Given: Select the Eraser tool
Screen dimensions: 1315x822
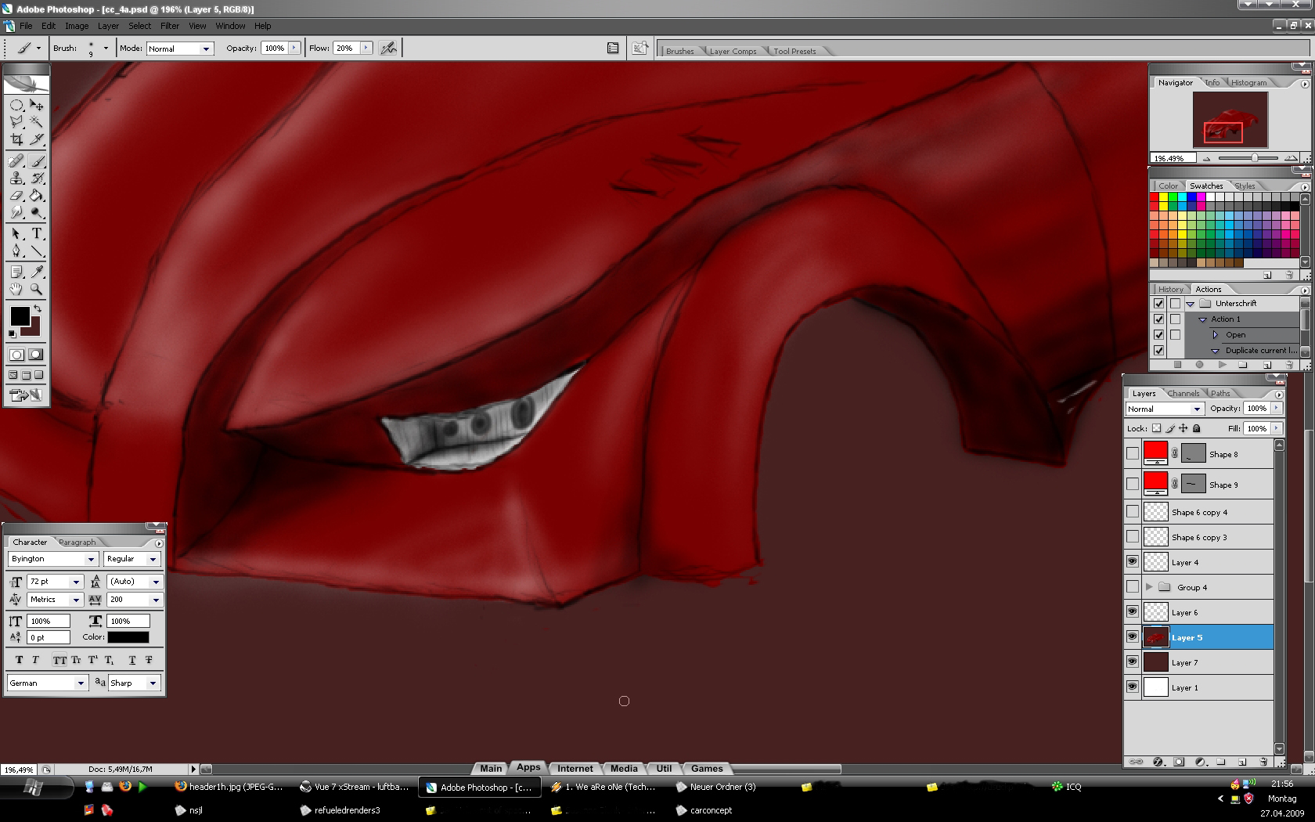Looking at the screenshot, I should [16, 196].
